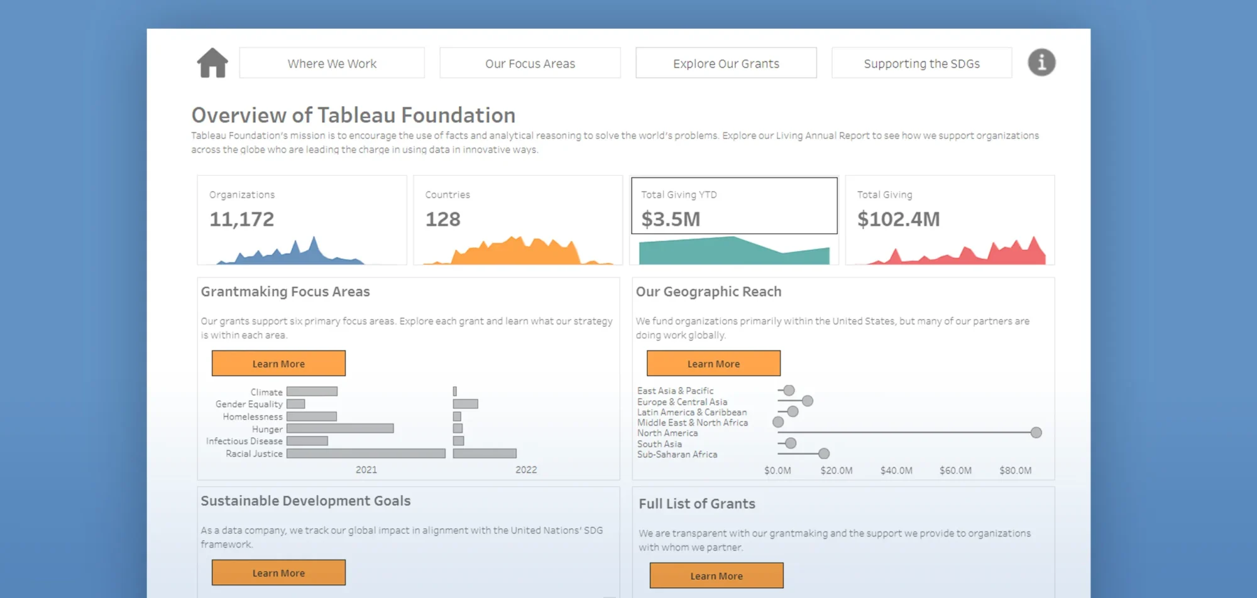
Task: Click the teal Total Giving YTD chart
Action: coord(734,251)
